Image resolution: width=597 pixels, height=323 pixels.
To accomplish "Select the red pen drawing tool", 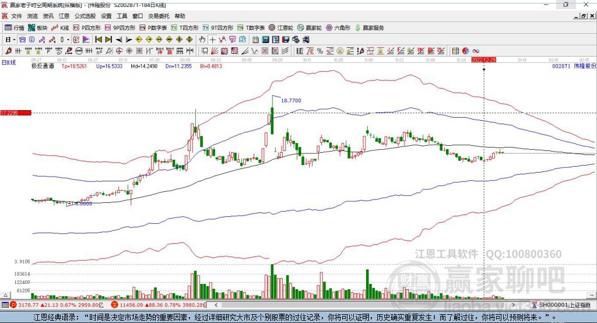I will pos(8,51).
